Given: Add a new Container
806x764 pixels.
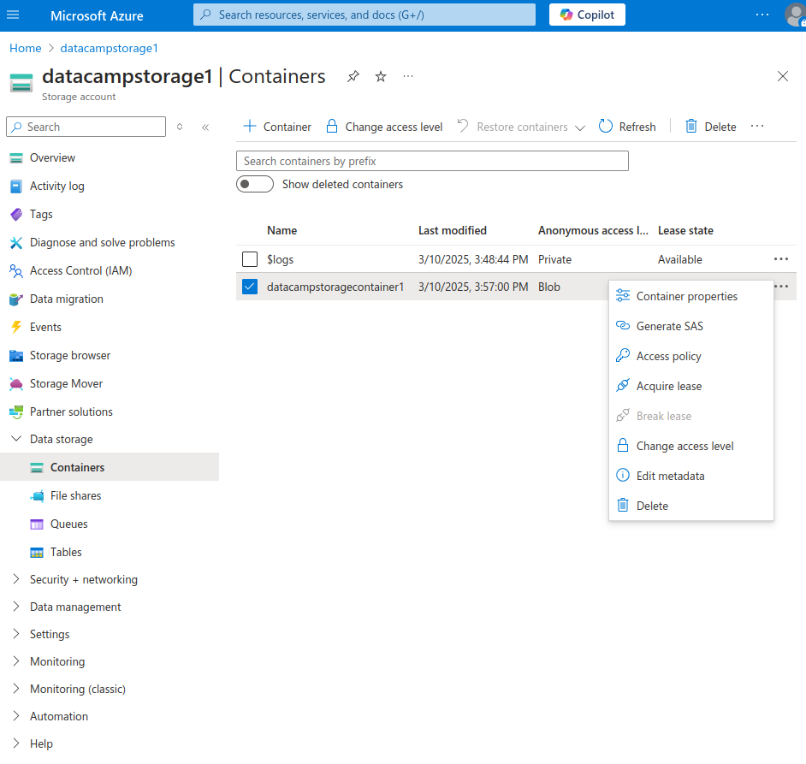Looking at the screenshot, I should [x=277, y=127].
